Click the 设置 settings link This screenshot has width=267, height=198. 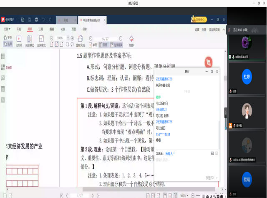197,30
